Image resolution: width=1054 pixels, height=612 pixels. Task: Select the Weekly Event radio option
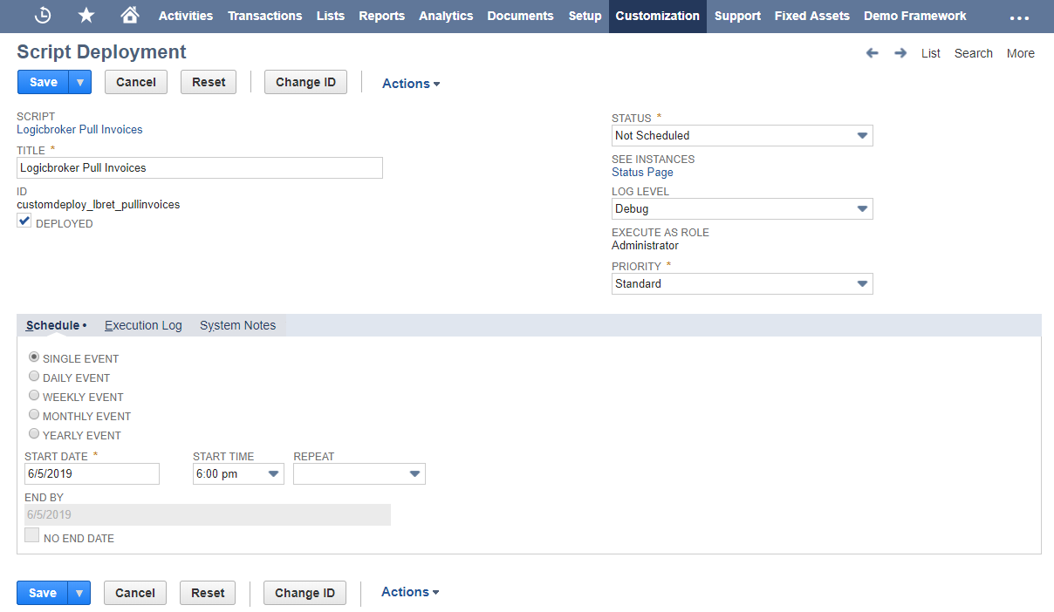coord(34,396)
